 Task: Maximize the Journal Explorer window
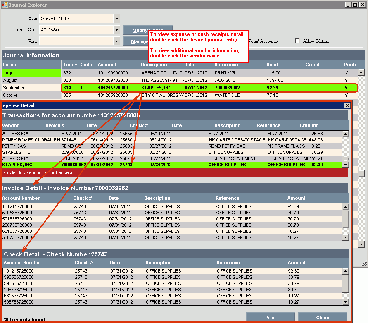click(x=355, y=5)
